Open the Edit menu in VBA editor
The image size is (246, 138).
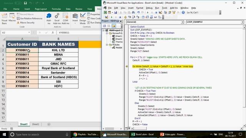click(x=116, y=8)
